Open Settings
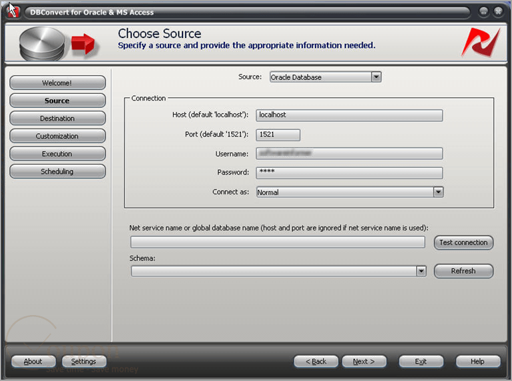The width and height of the screenshot is (512, 381). 84,362
